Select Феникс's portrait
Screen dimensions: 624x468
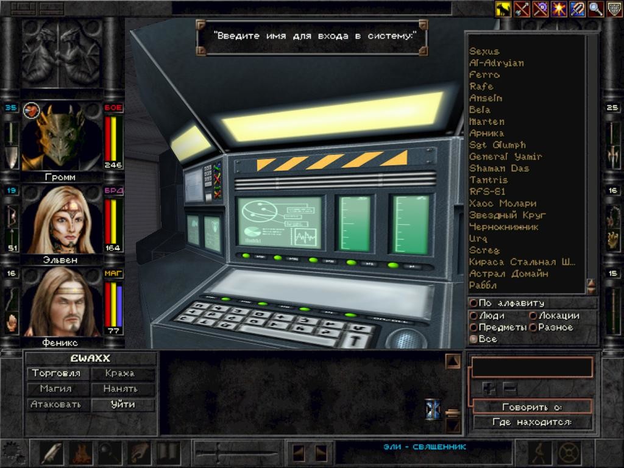[x=61, y=302]
